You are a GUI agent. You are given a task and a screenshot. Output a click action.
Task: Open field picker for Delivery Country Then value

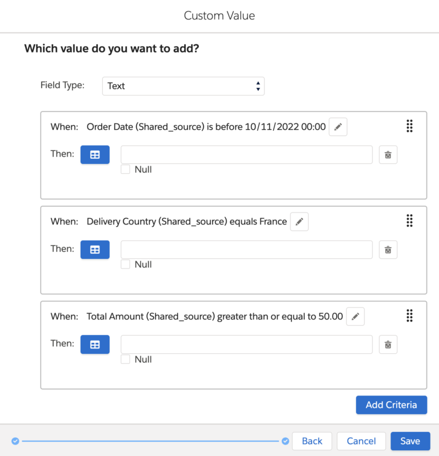pyautogui.click(x=95, y=250)
